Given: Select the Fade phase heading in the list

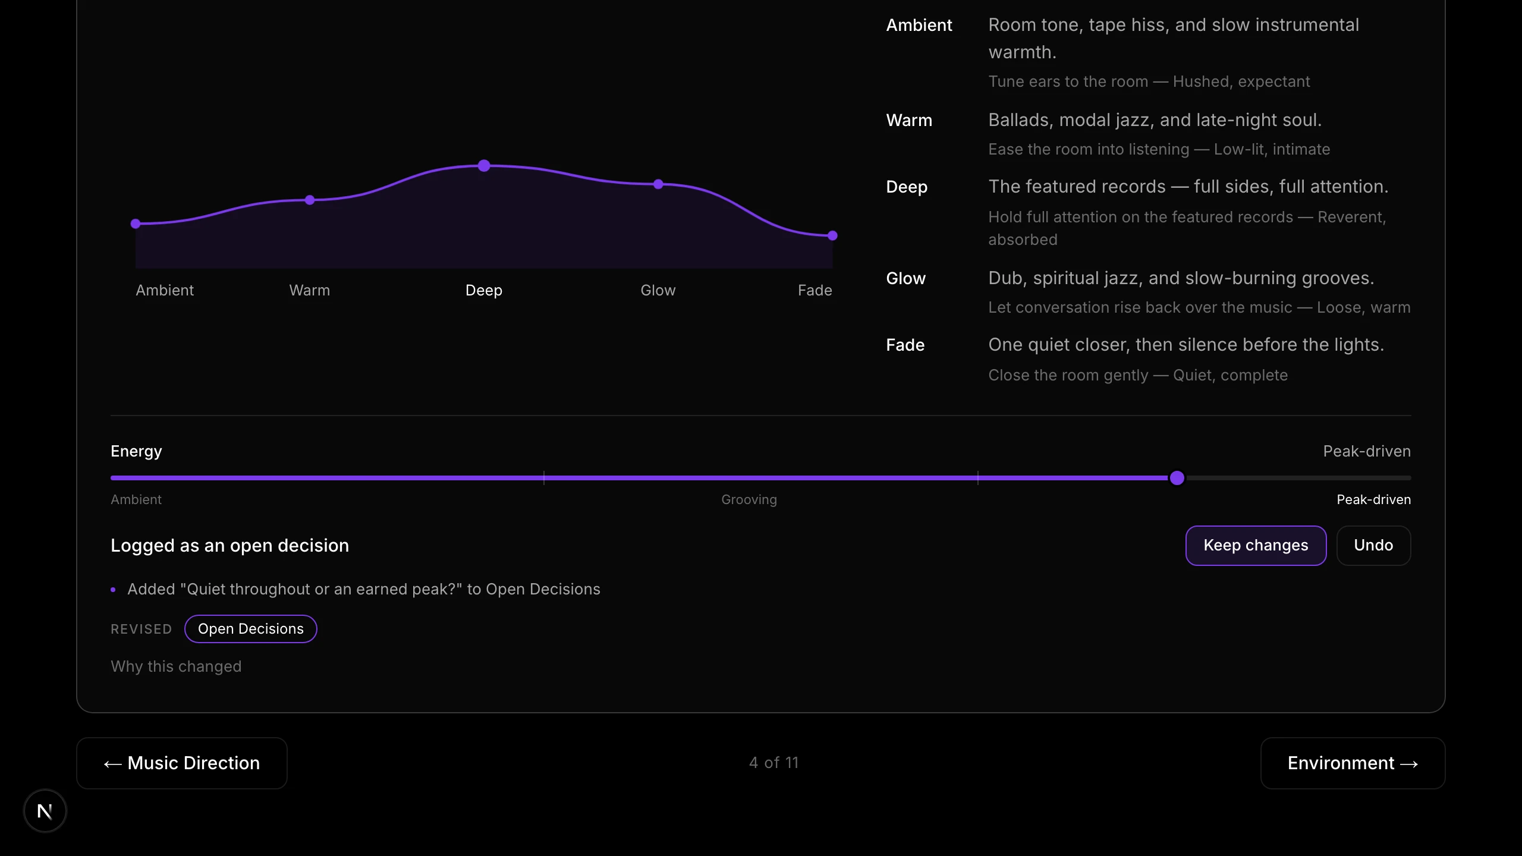Looking at the screenshot, I should (x=905, y=345).
